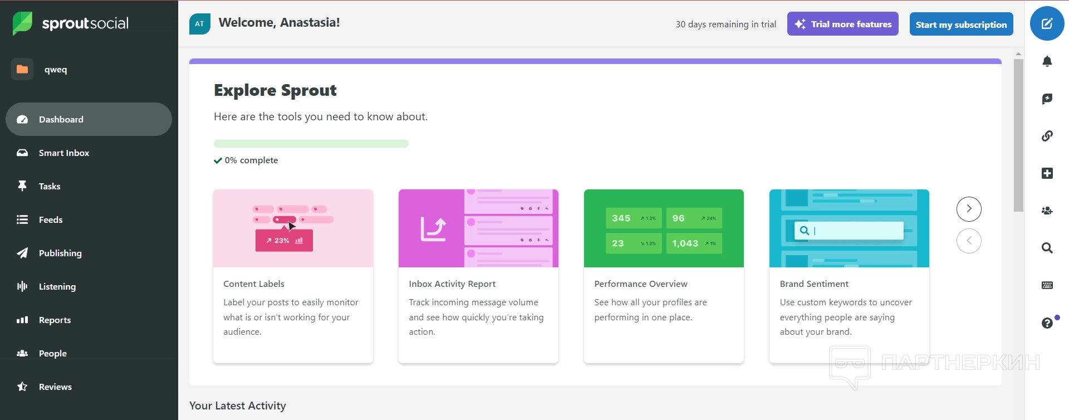Open the search magnifier icon
Viewport: 1069px width, 420px height.
(x=1047, y=248)
